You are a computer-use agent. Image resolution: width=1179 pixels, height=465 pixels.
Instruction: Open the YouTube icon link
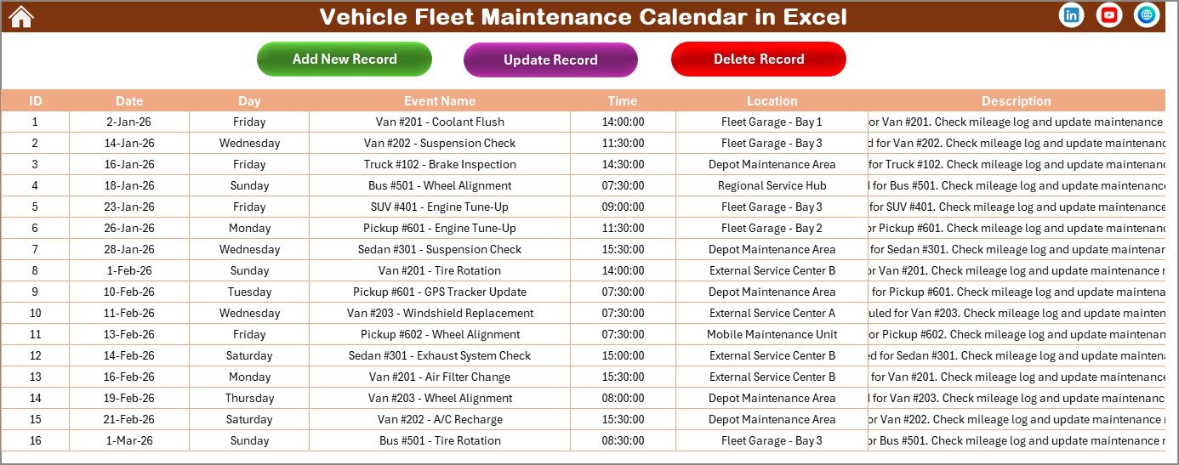click(1109, 15)
